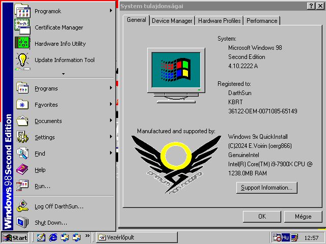Expand the Programs submenu arrow

[111, 88]
